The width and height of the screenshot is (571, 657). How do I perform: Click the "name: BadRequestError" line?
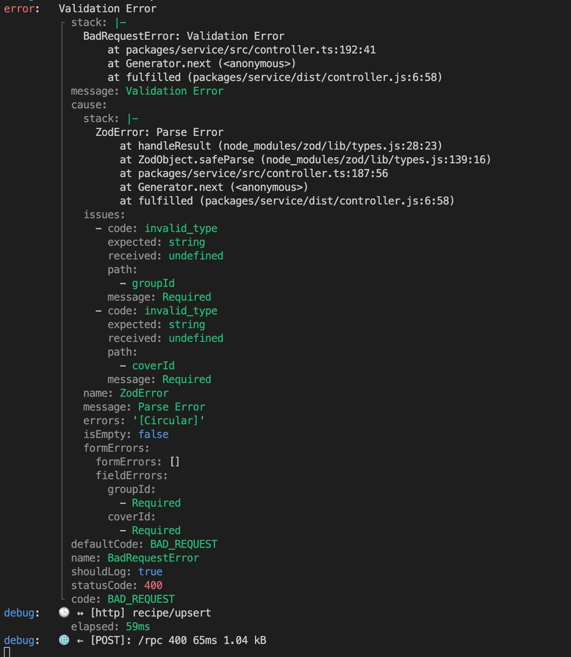pos(135,558)
